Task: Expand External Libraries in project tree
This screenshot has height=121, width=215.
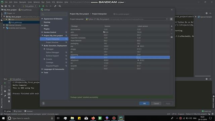Action: pos(4,25)
